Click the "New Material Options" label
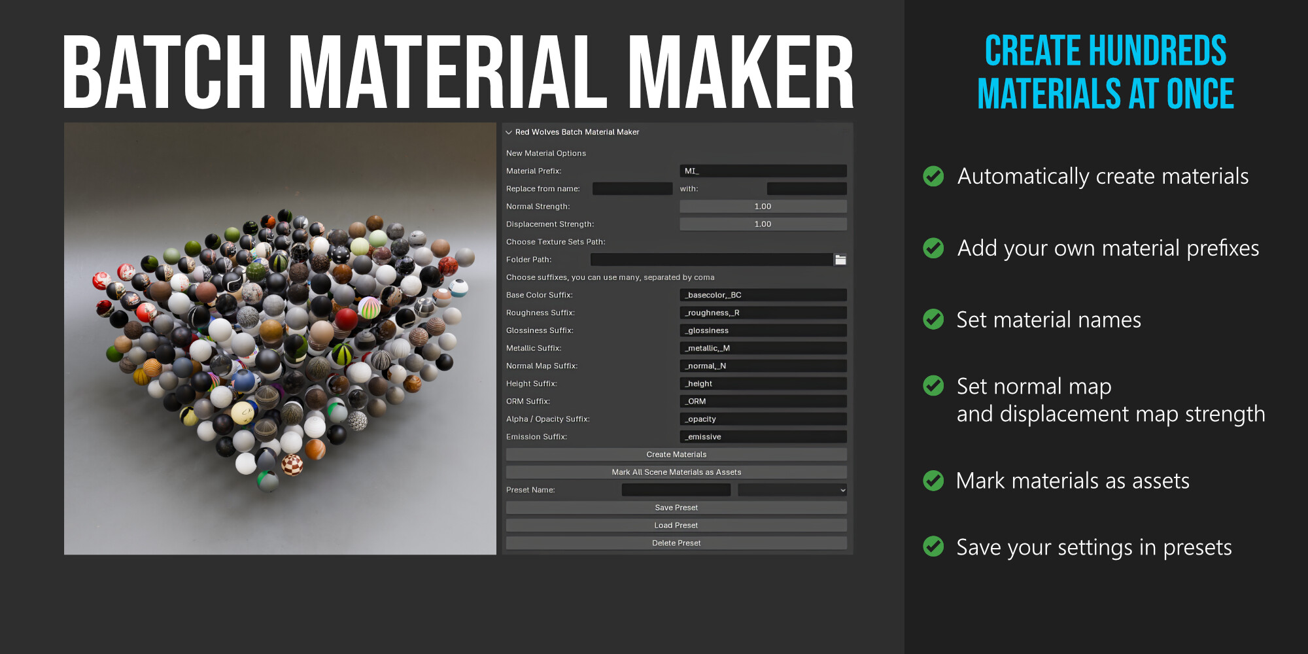This screenshot has height=654, width=1308. pyautogui.click(x=546, y=154)
